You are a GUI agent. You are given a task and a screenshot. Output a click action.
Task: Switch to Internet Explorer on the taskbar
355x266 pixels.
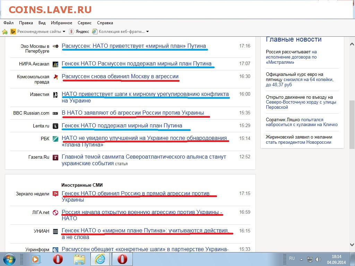pos(100,259)
